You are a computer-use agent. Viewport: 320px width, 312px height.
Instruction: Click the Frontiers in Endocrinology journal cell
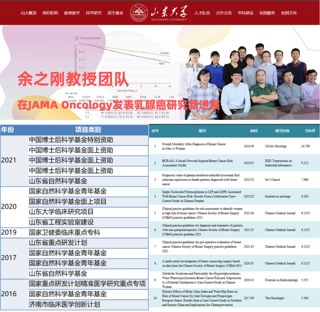click(x=281, y=280)
